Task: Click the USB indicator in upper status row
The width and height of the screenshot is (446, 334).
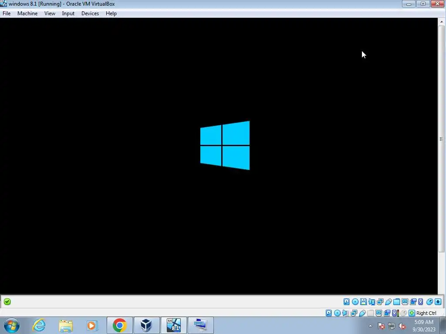Action: pos(388,302)
